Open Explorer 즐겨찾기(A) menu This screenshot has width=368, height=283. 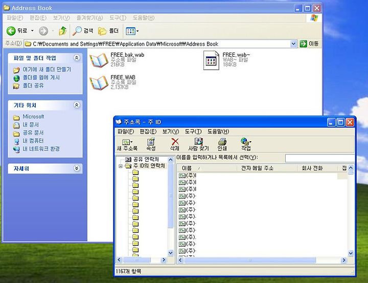click(89, 18)
